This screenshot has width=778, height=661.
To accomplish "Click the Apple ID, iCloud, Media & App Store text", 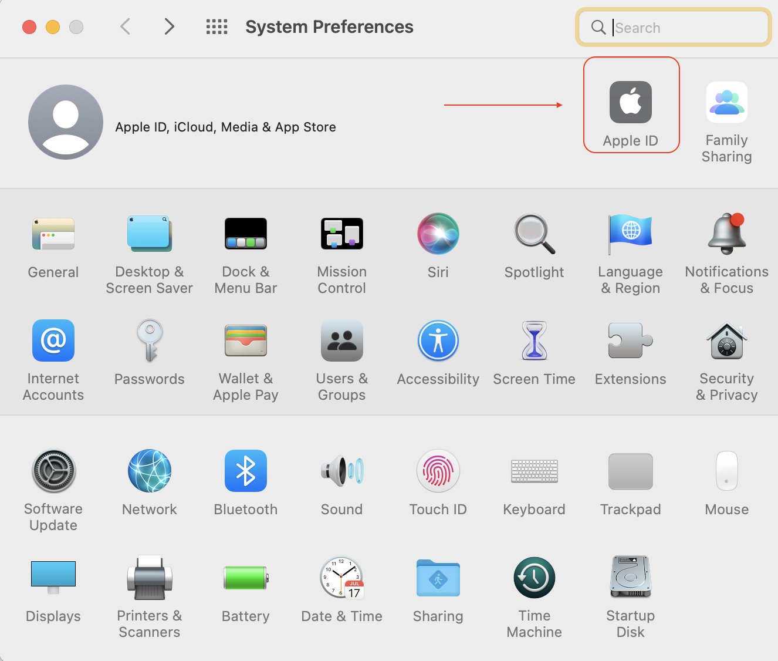I will pos(226,127).
